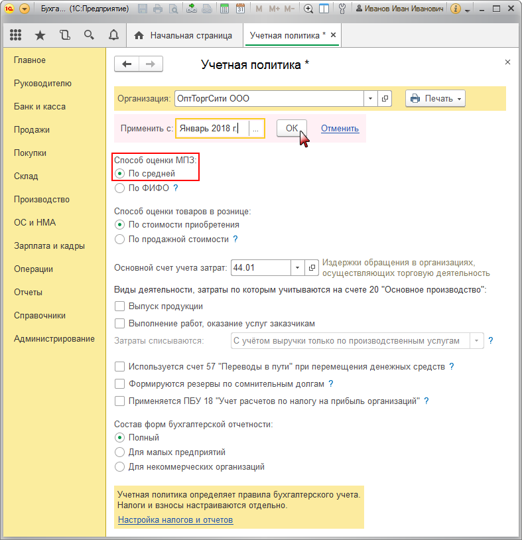This screenshot has width=522, height=540.
Task: Open the sections menu grid icon
Action: coord(15,35)
